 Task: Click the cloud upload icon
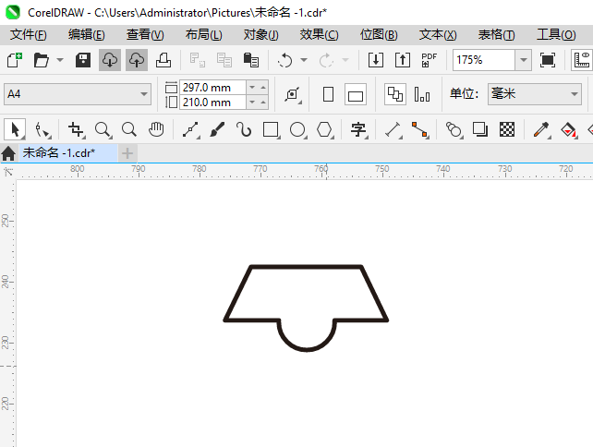point(137,60)
